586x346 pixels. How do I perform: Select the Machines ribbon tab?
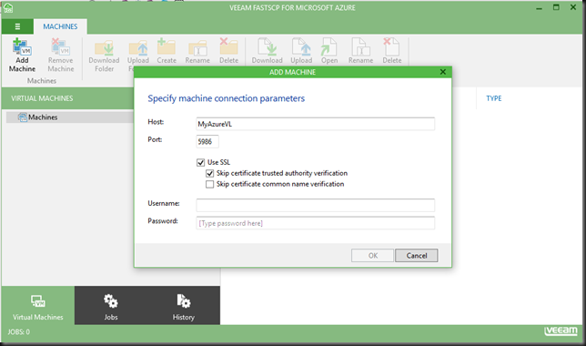pos(60,26)
